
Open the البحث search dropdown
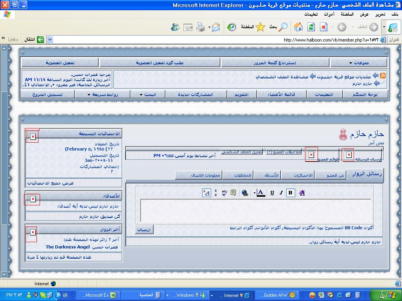pos(148,94)
